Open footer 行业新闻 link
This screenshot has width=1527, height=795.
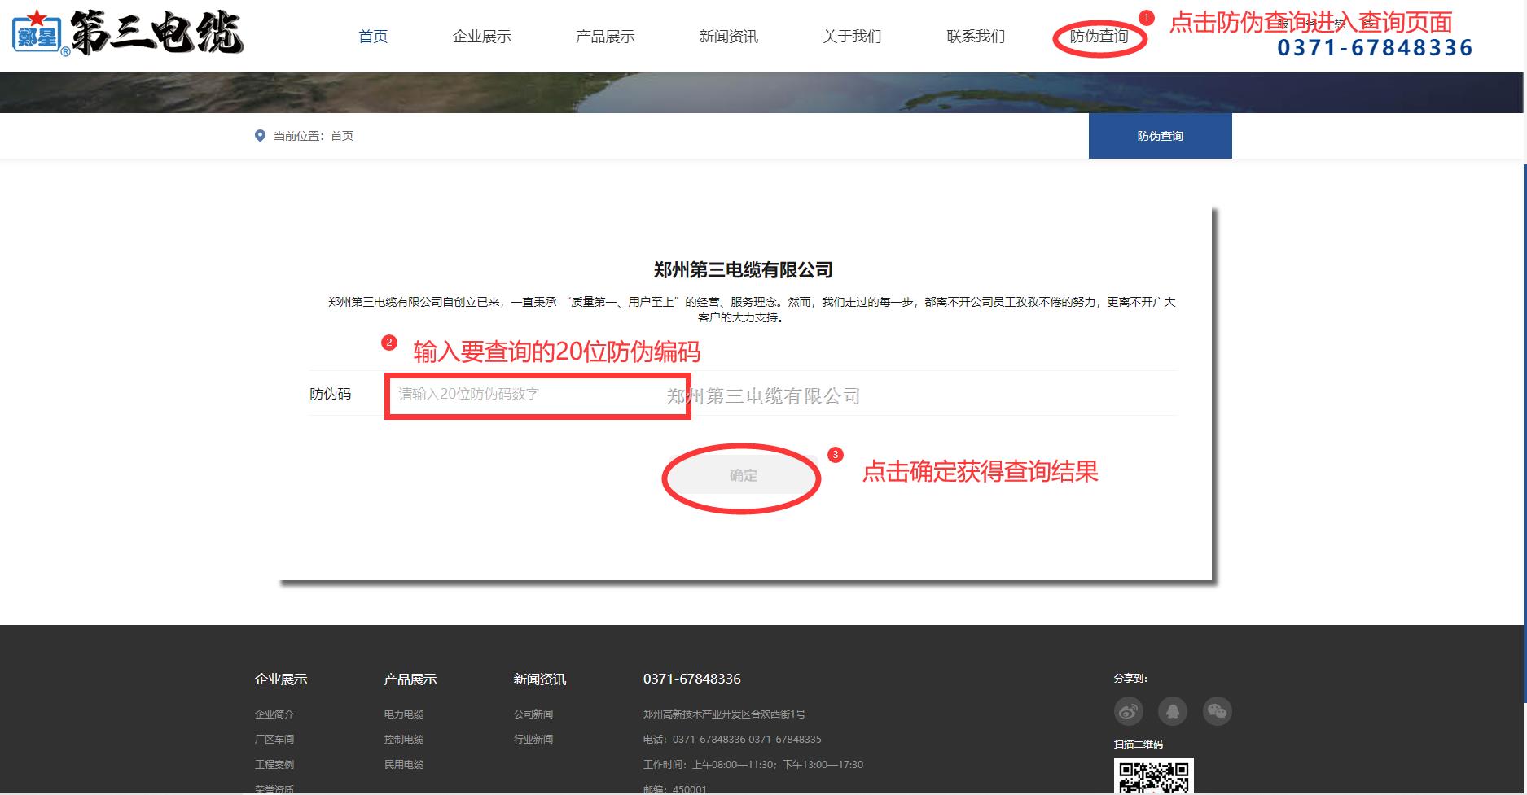coord(533,739)
